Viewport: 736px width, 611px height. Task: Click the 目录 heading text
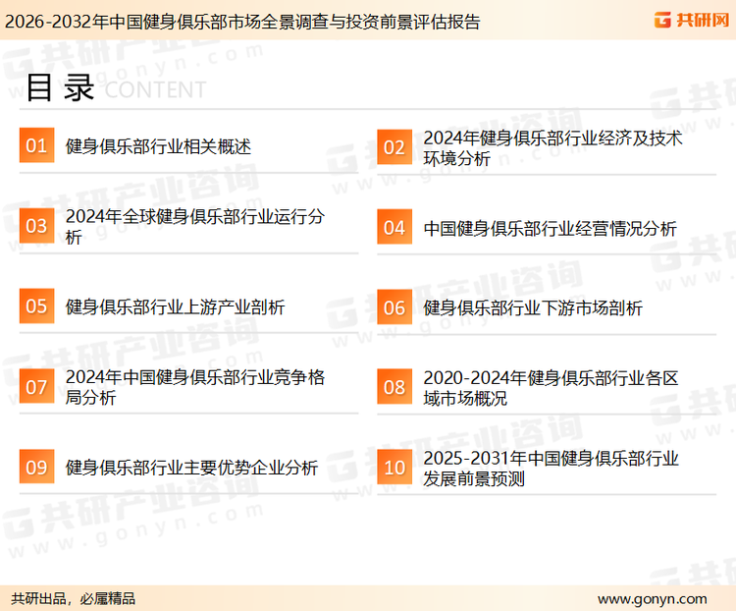coord(59,88)
